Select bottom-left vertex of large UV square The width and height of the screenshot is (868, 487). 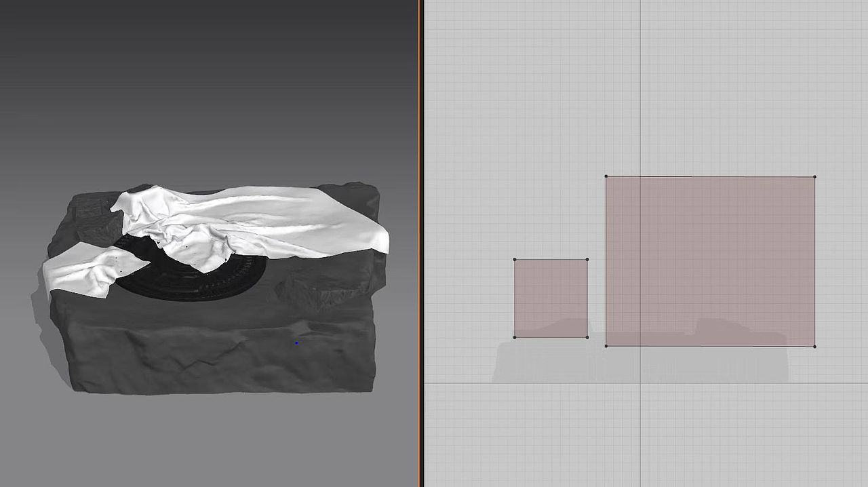point(606,346)
